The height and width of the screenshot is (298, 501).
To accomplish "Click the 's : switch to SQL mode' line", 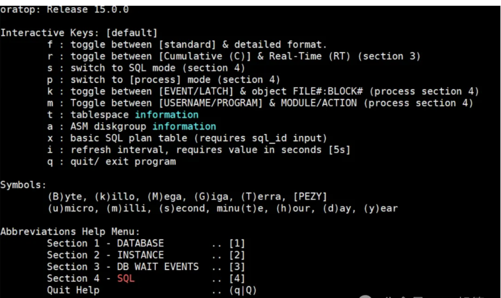I will point(146,68).
